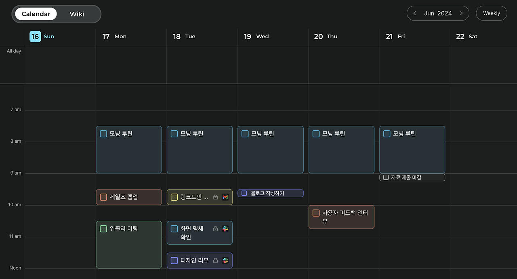Open the 사용자 피드백 인터뷰 event title
Screen dimensions: 517x279
pyautogui.click(x=345, y=217)
